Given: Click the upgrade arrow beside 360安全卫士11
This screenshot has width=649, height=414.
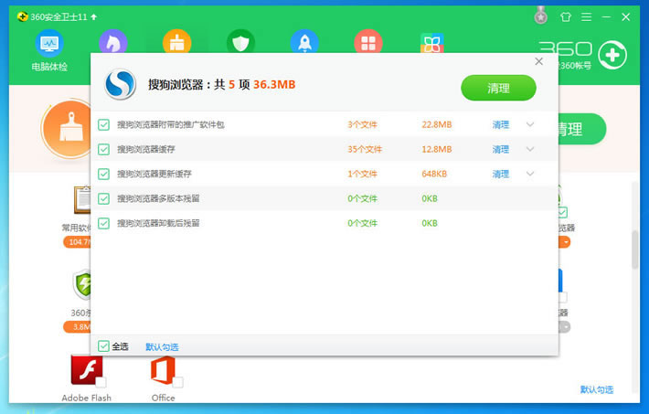Looking at the screenshot, I should pyautogui.click(x=94, y=17).
